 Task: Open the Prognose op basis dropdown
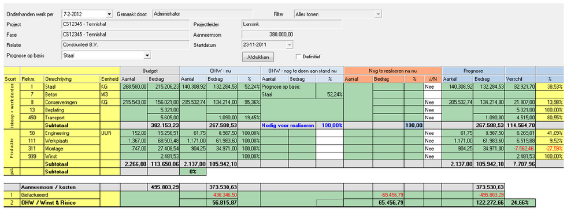[x=147, y=55]
